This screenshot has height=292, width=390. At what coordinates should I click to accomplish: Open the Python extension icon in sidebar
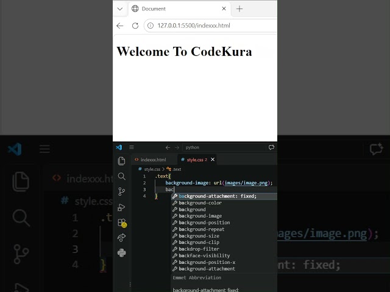pos(121,253)
